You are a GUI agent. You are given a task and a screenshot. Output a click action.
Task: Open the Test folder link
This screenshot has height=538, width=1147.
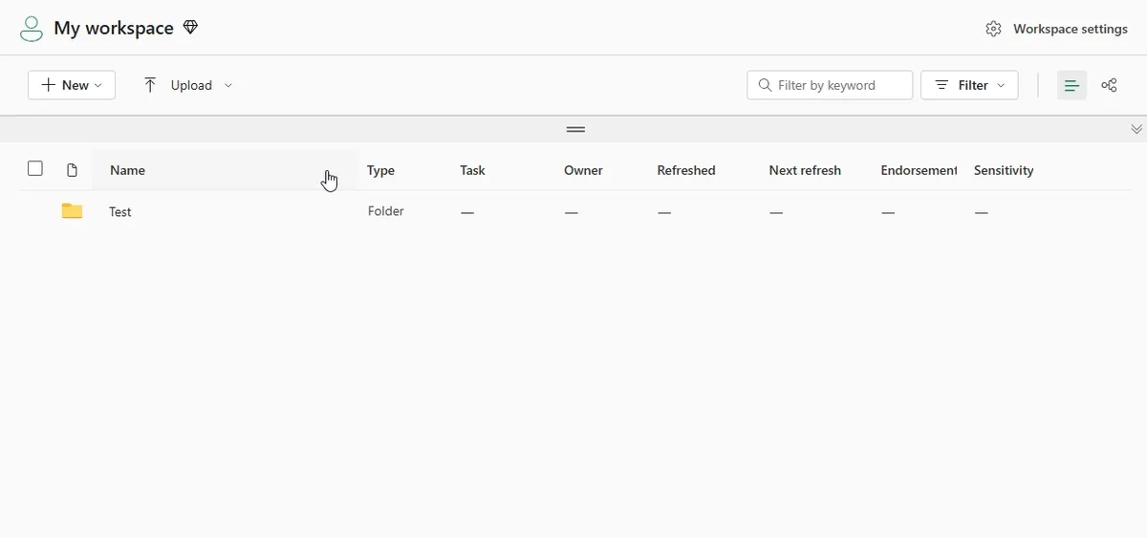120,212
